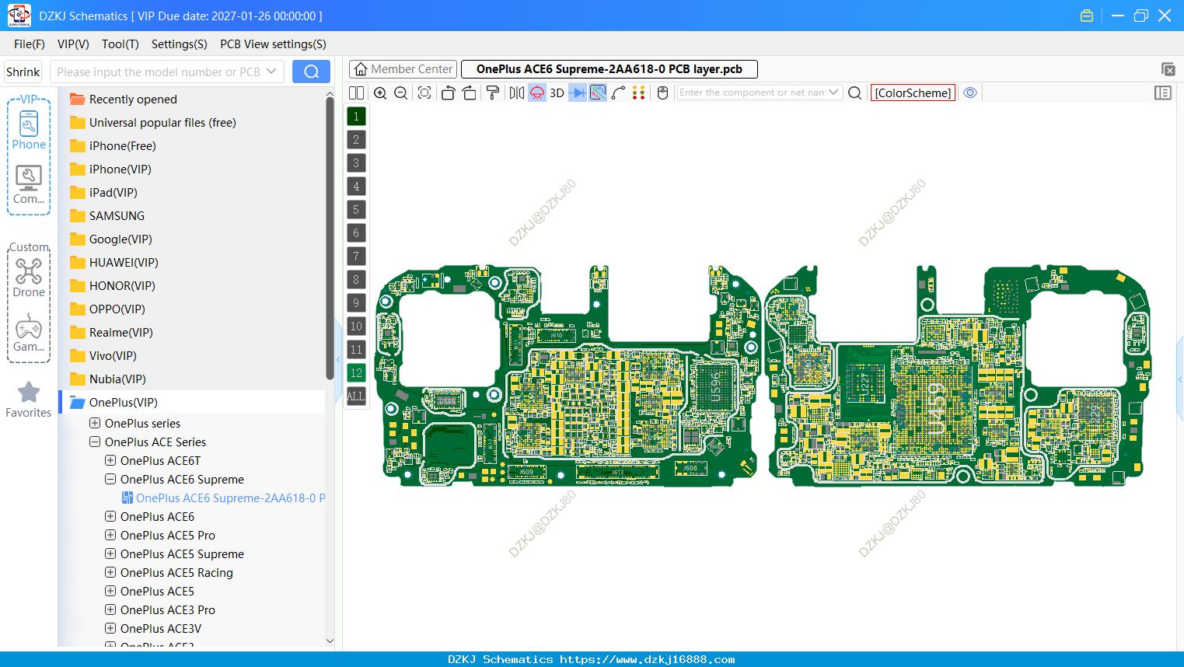Select the Computer category icon
Screen dimensions: 1184x667
pyautogui.click(x=29, y=185)
